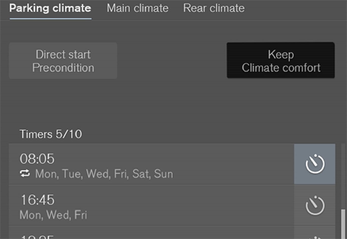Screen dimensions: 347x239
Task: Click the repeat arrows icon under 08:05
Action: 25,174
